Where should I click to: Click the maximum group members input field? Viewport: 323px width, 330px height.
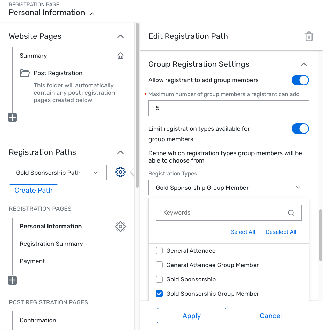point(228,108)
